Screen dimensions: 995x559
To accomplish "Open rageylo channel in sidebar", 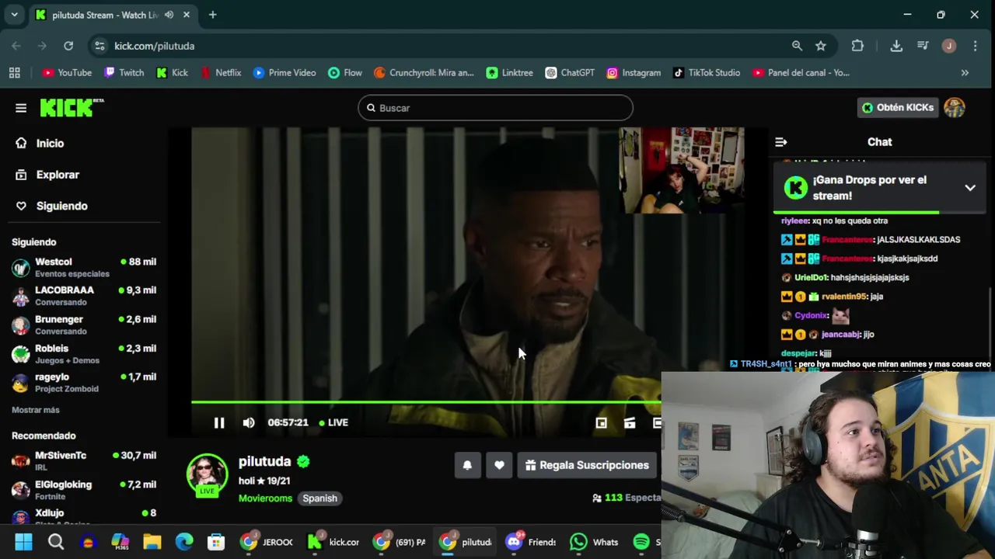I will pyautogui.click(x=84, y=382).
